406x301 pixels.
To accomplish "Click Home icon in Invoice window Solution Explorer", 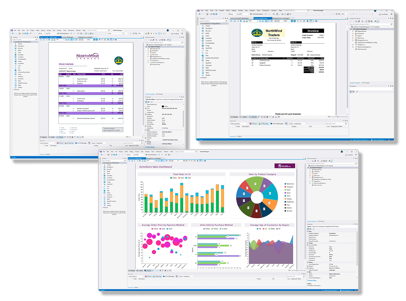I will [x=356, y=21].
